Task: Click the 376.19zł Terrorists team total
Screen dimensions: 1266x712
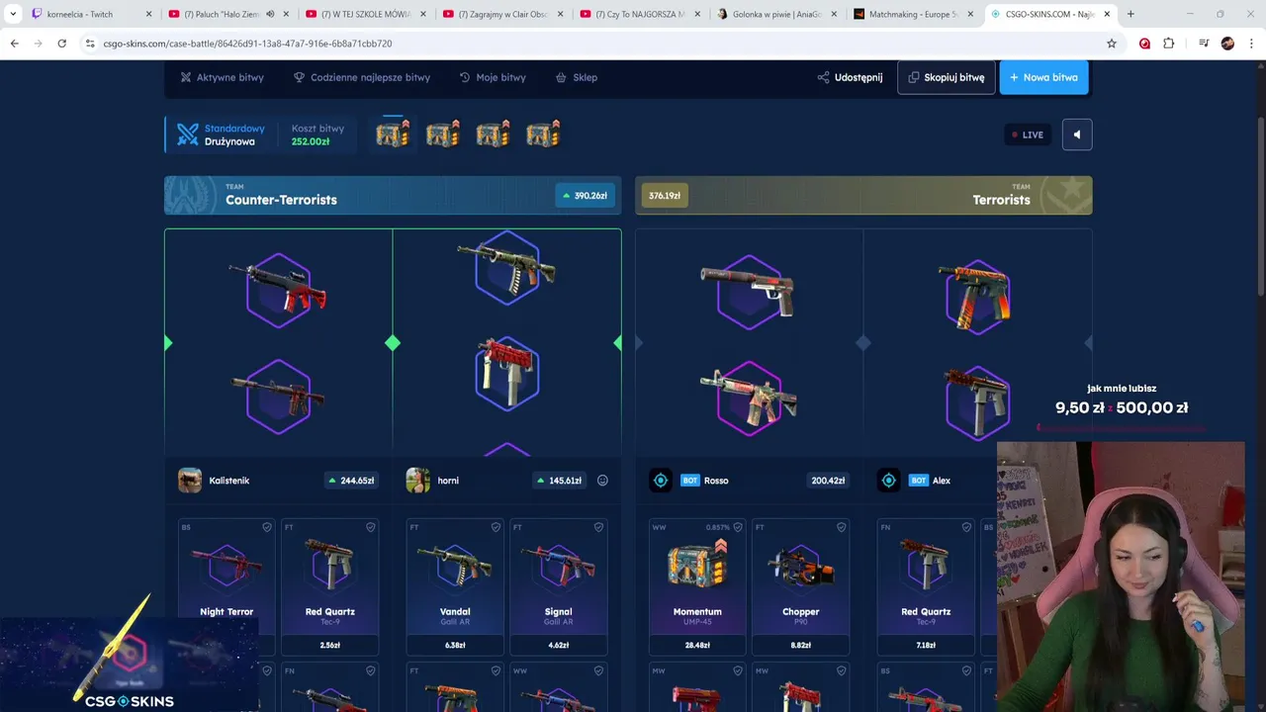Action: click(664, 196)
